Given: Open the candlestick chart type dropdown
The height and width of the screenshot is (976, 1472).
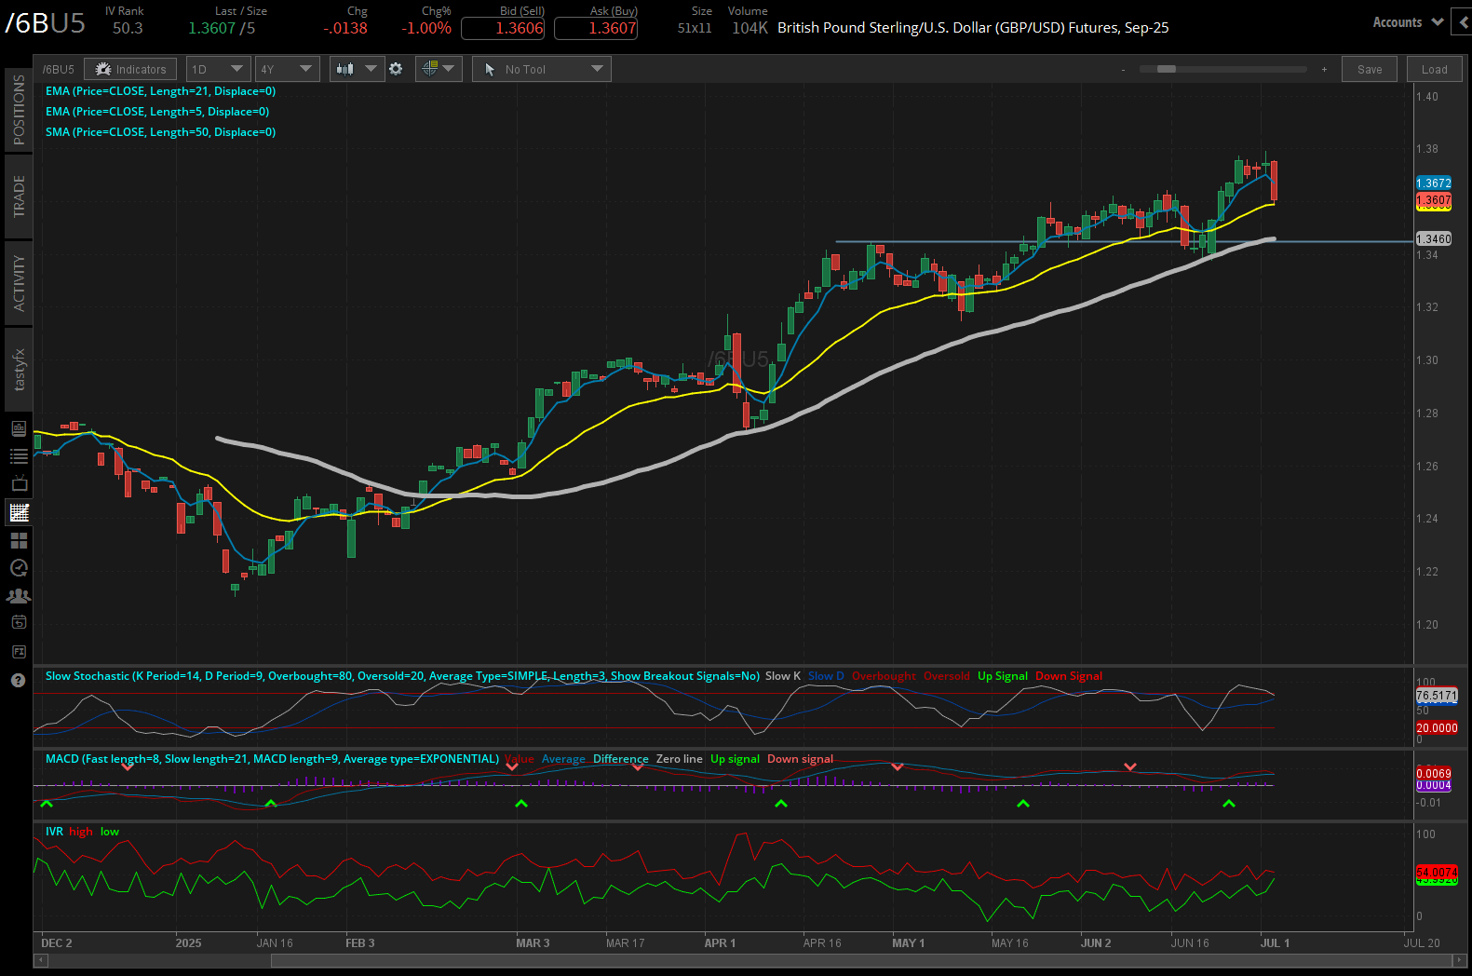Looking at the screenshot, I should click(x=357, y=69).
